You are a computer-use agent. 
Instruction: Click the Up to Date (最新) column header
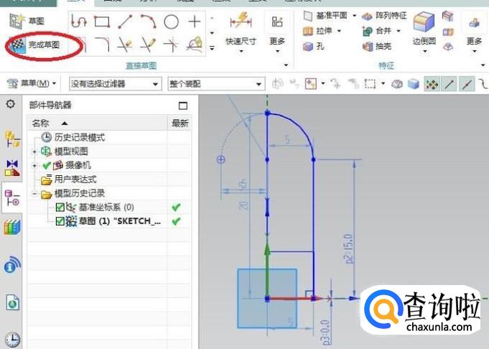[x=180, y=124]
